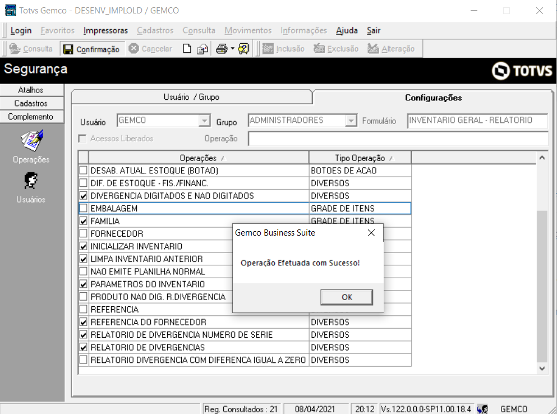This screenshot has height=414, width=557.
Task: Uncheck the FAMILIA checkbox
Action: click(x=84, y=220)
